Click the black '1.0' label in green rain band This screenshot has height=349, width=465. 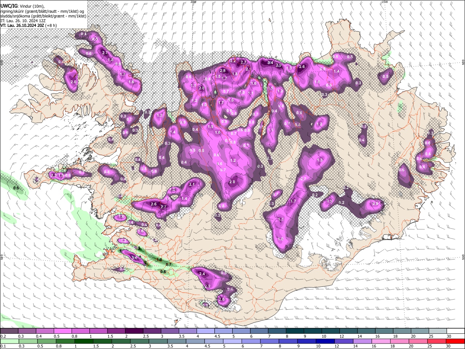click(159, 260)
